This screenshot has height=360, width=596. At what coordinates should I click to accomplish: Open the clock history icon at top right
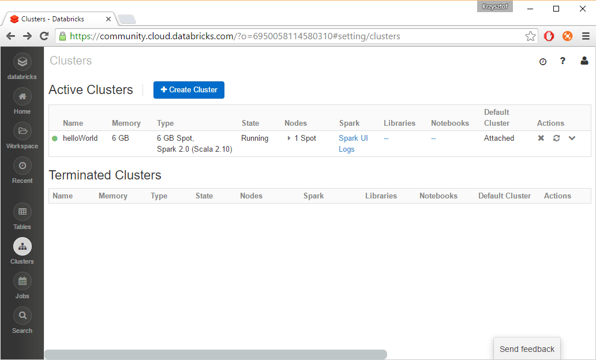[x=543, y=62]
